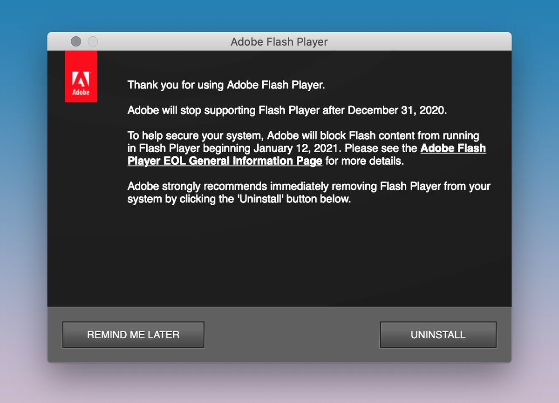Click the desktop background outside the dialog
Image resolution: width=559 pixels, height=403 pixels.
[x=23, y=209]
